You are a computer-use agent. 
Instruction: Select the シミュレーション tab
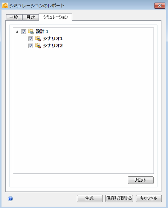coord(55,17)
